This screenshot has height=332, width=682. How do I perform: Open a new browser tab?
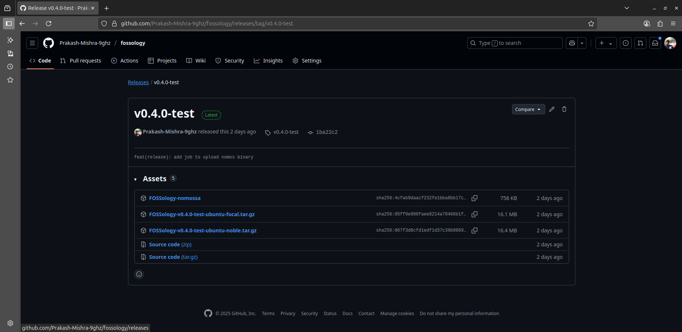pos(106,8)
